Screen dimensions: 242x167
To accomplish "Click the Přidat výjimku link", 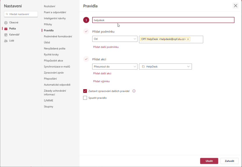I will [x=101, y=81].
